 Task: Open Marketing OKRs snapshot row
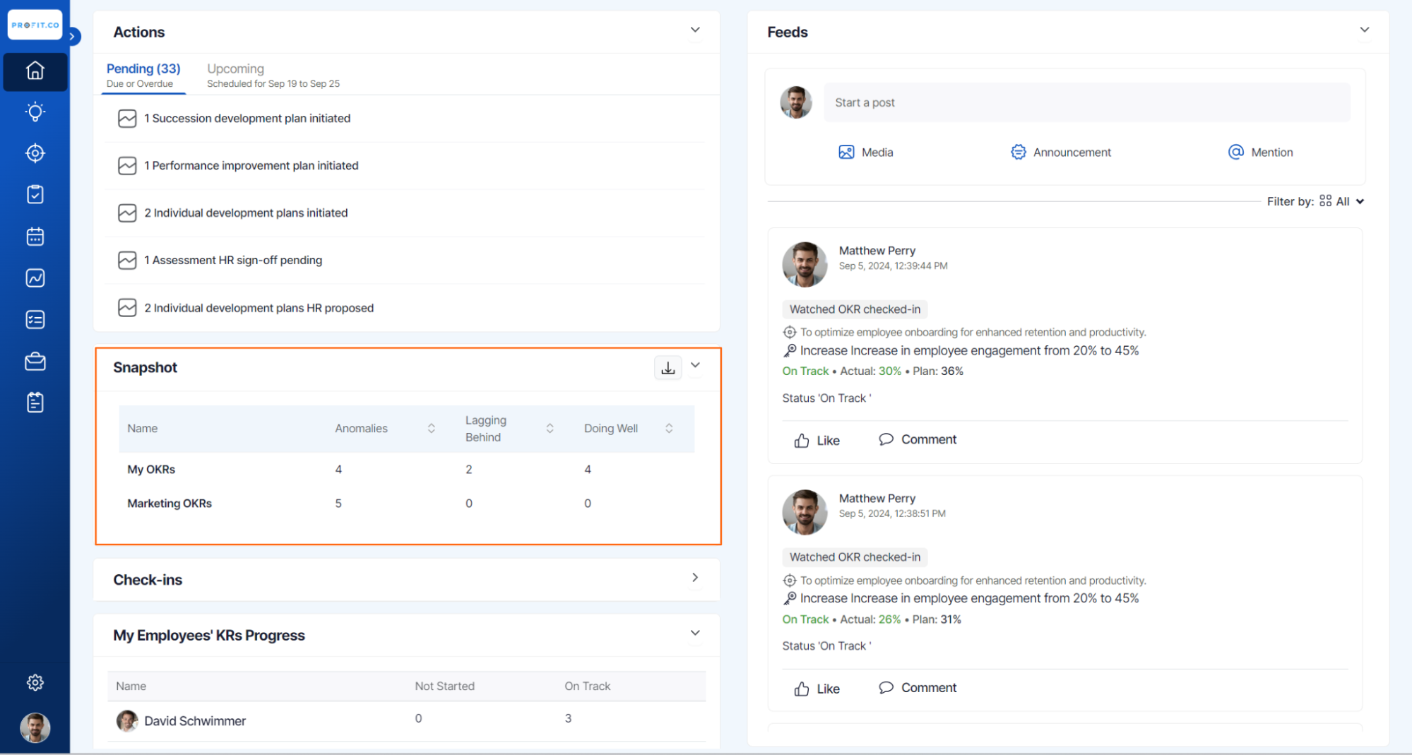tap(170, 504)
